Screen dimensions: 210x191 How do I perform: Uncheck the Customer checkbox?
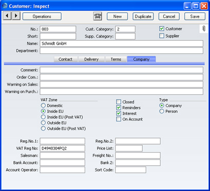(162, 29)
